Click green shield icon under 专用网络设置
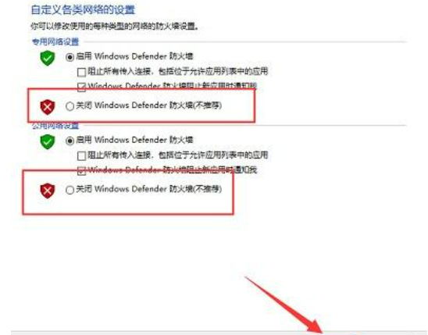Image resolution: width=428 pixels, height=335 pixels. [x=47, y=58]
